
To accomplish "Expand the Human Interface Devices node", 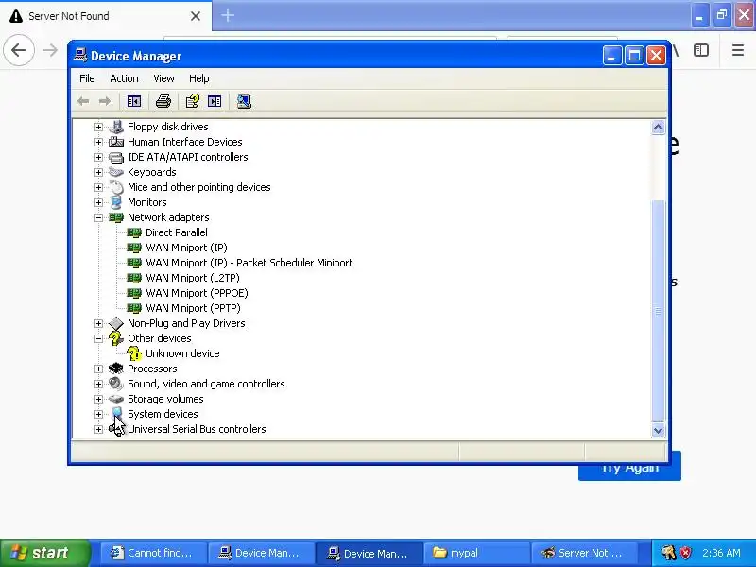I will 98,142.
